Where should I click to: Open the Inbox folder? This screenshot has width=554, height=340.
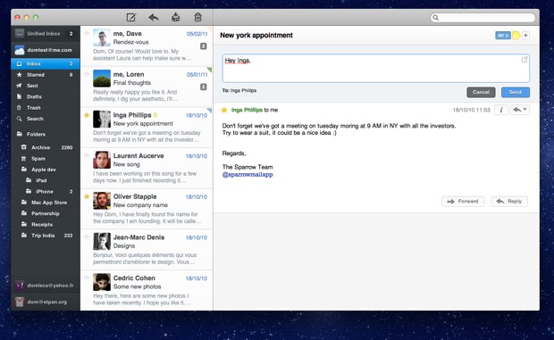click(x=46, y=64)
